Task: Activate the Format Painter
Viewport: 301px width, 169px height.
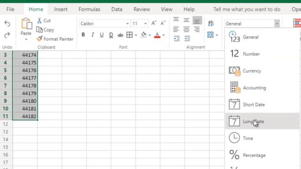Action: tap(55, 39)
